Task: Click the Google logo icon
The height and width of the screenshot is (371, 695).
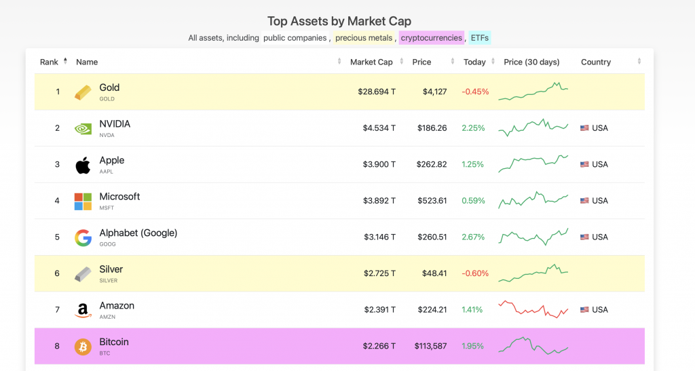Action: click(83, 237)
